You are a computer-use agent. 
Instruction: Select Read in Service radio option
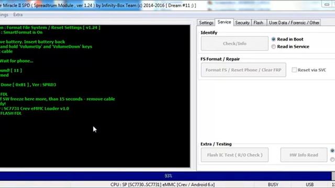(x=290, y=46)
